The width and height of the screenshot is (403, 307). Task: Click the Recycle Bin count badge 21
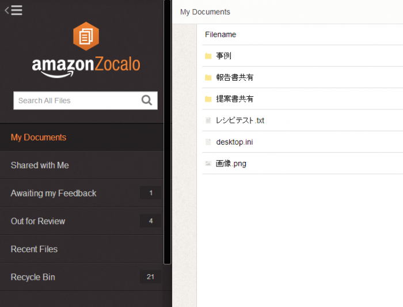pyautogui.click(x=151, y=276)
